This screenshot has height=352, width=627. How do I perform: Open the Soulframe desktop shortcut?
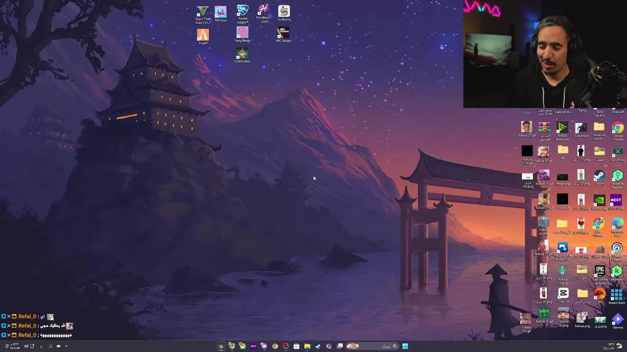284,13
